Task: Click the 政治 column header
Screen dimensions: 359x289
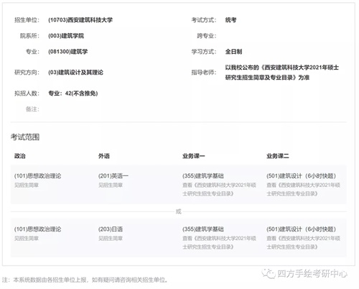Action: [20, 156]
